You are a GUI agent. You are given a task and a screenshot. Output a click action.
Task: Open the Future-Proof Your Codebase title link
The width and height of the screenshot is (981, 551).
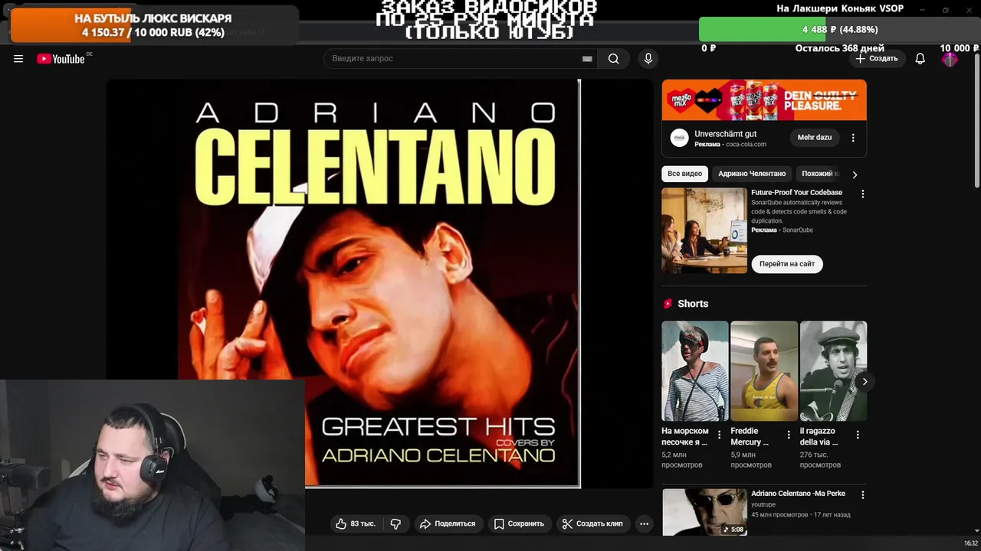click(796, 193)
